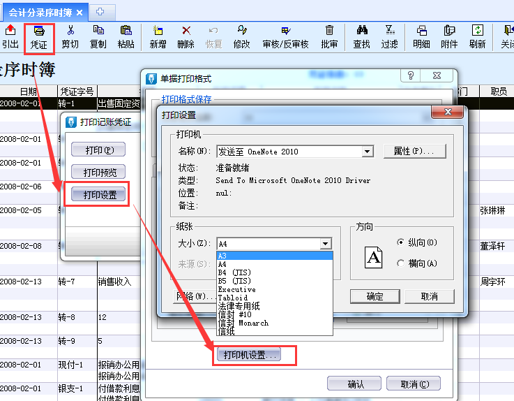The image size is (514, 401).
Task: Collapse the paper 大小 dropdown arrow
Action: pyautogui.click(x=325, y=244)
